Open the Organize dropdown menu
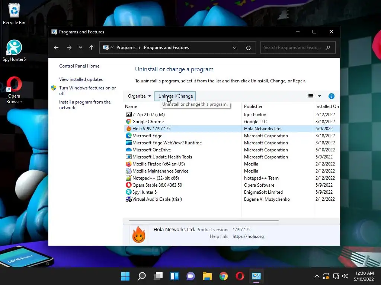The image size is (381, 285). [x=140, y=96]
